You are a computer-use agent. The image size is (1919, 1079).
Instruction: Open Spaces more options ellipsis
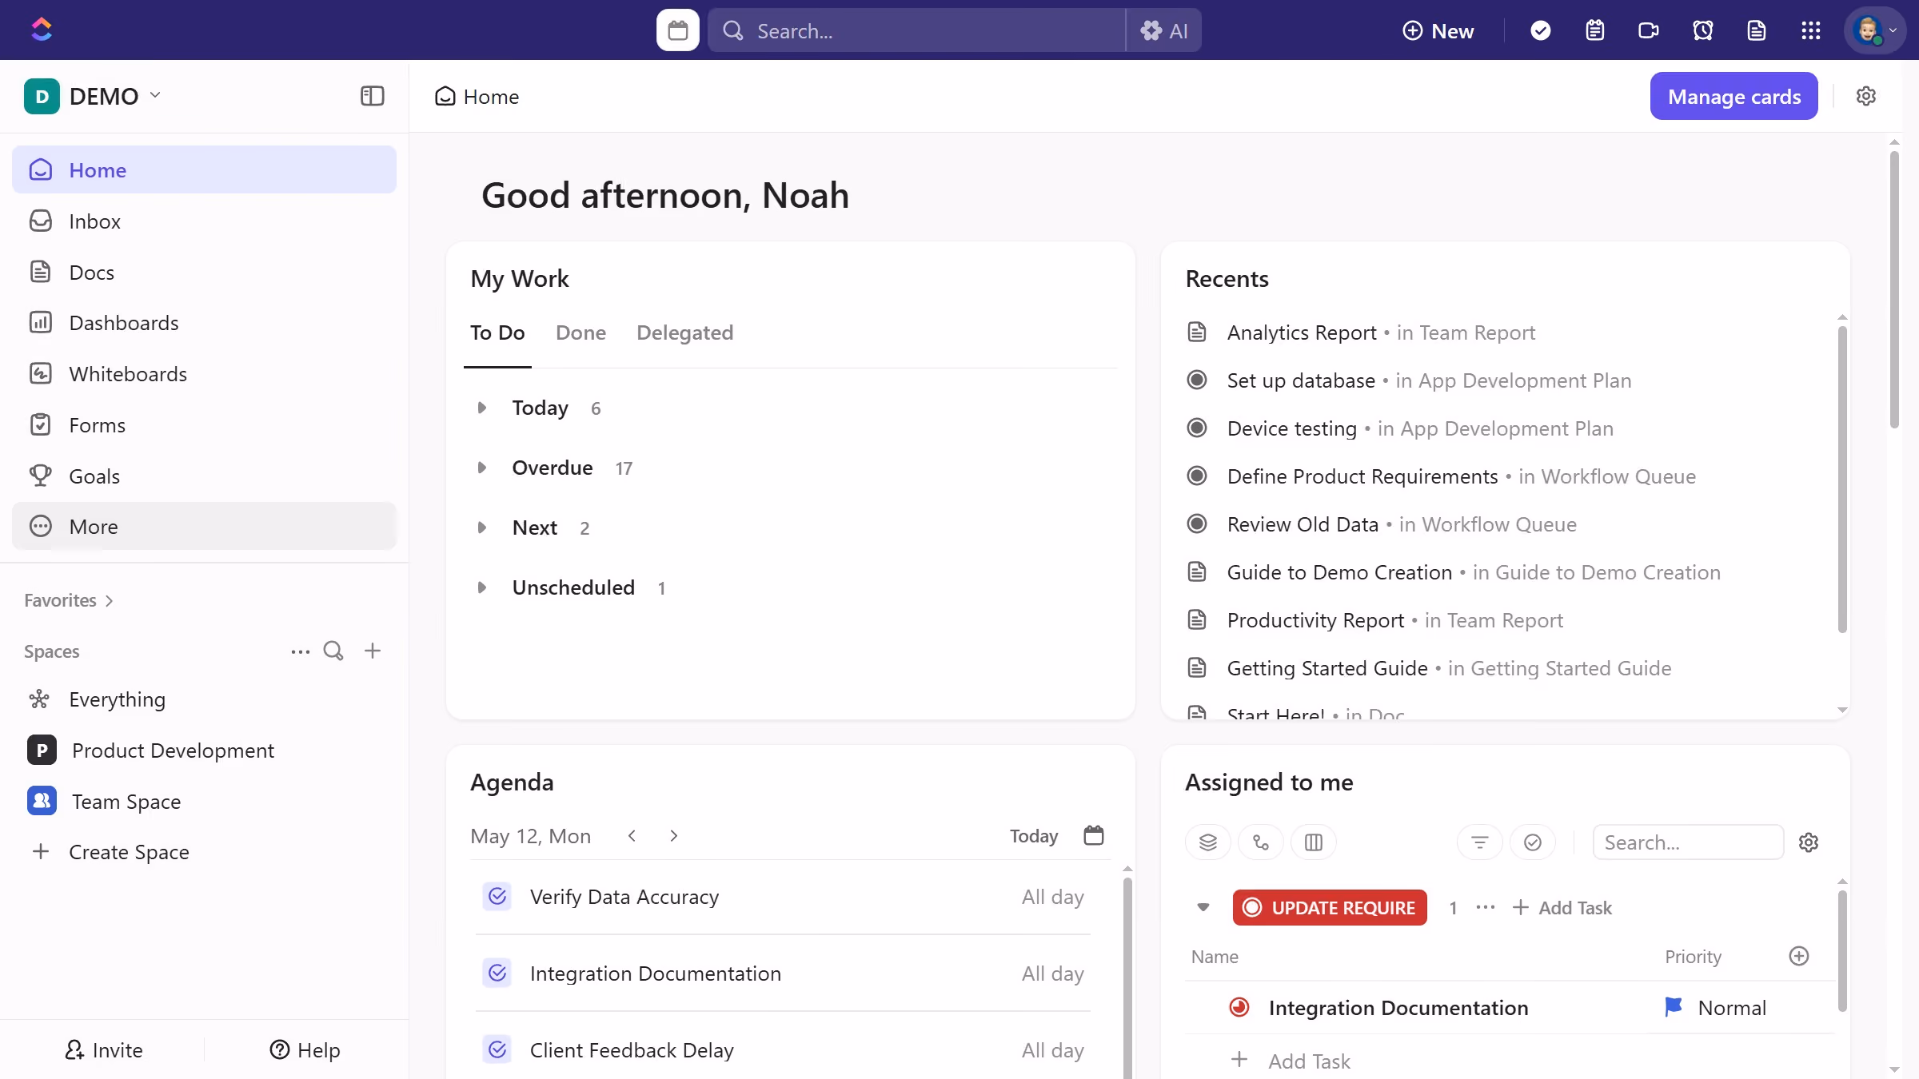300,651
